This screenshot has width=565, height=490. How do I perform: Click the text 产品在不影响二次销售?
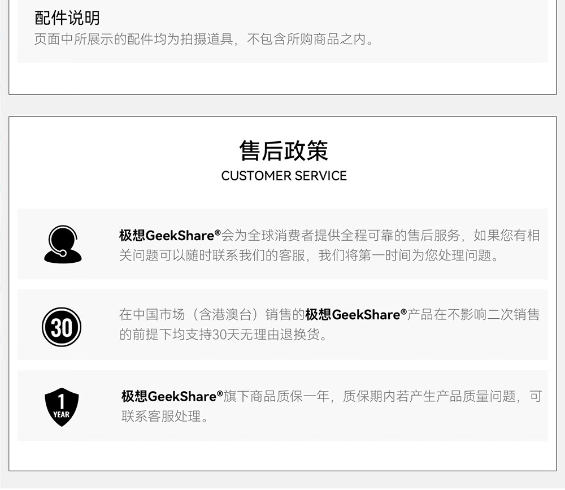(473, 314)
